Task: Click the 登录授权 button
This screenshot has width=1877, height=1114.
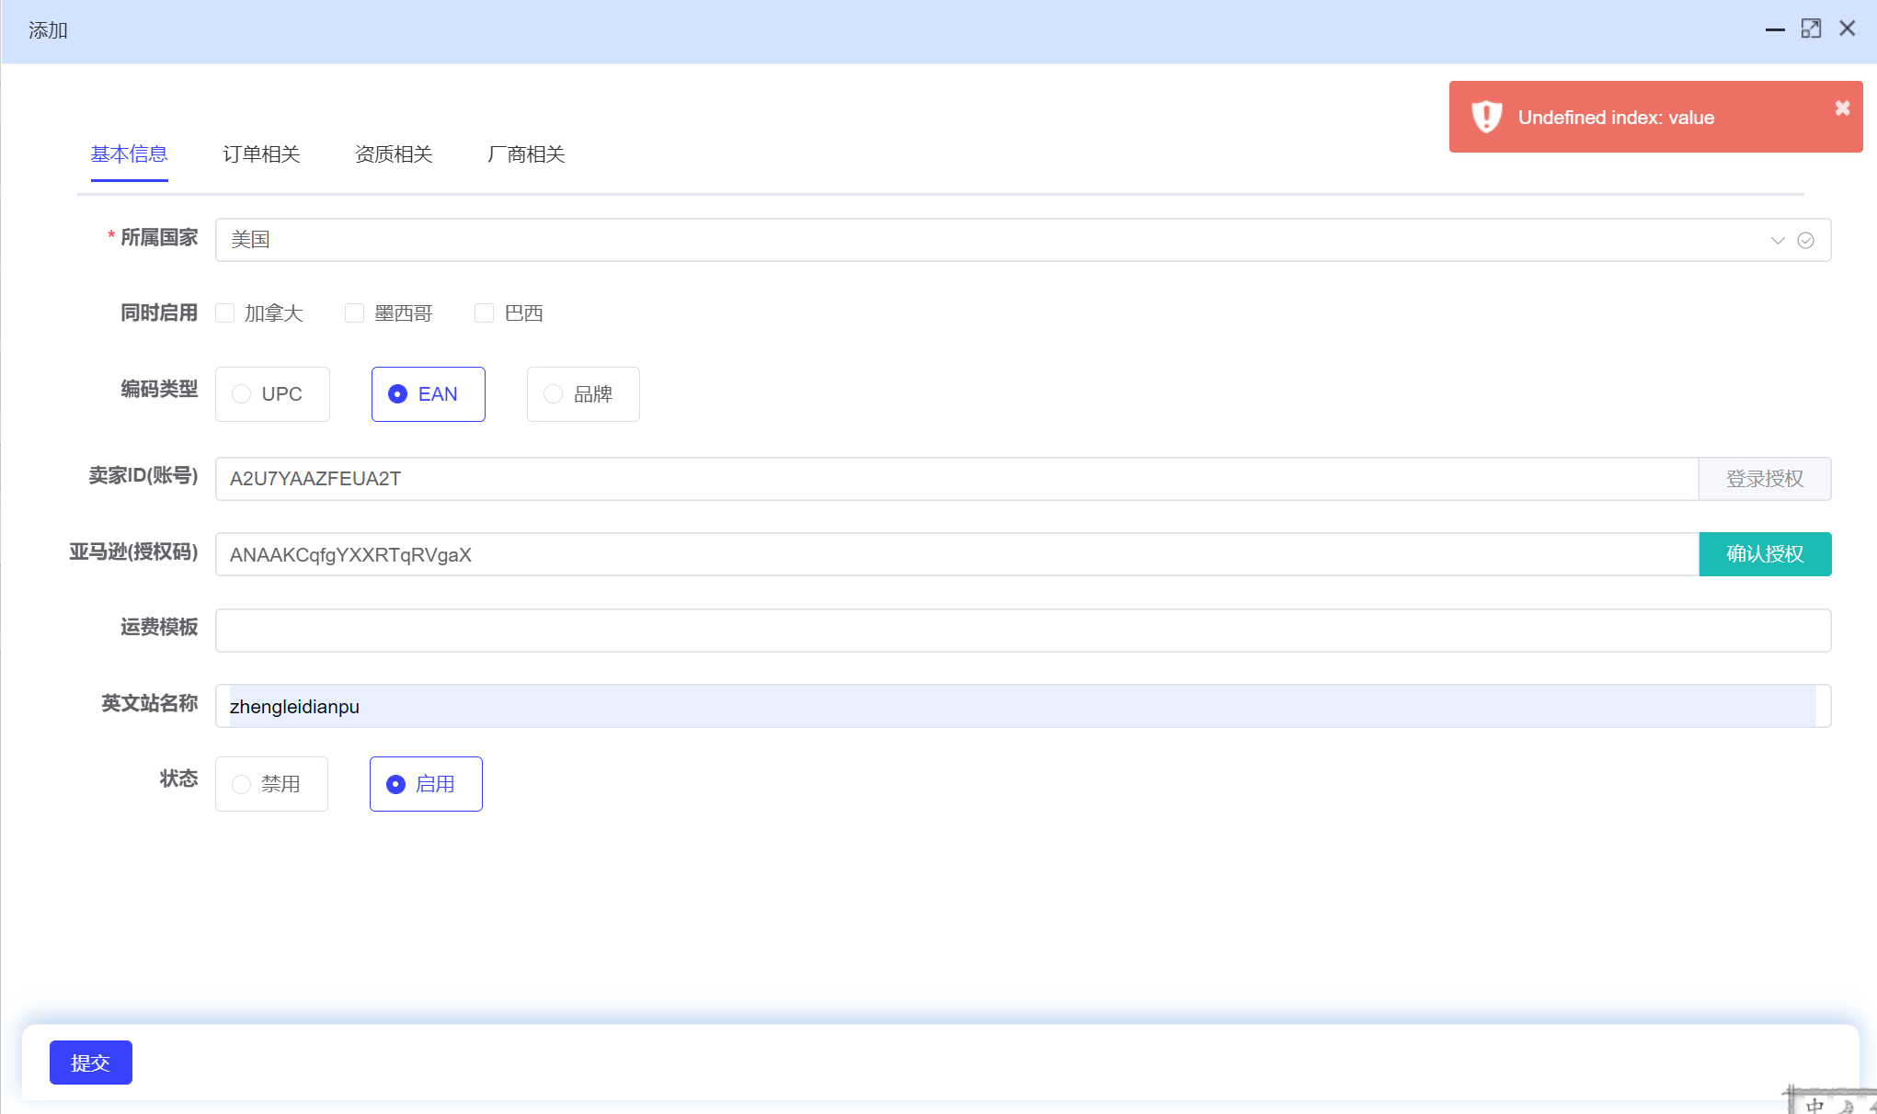Action: (1764, 479)
